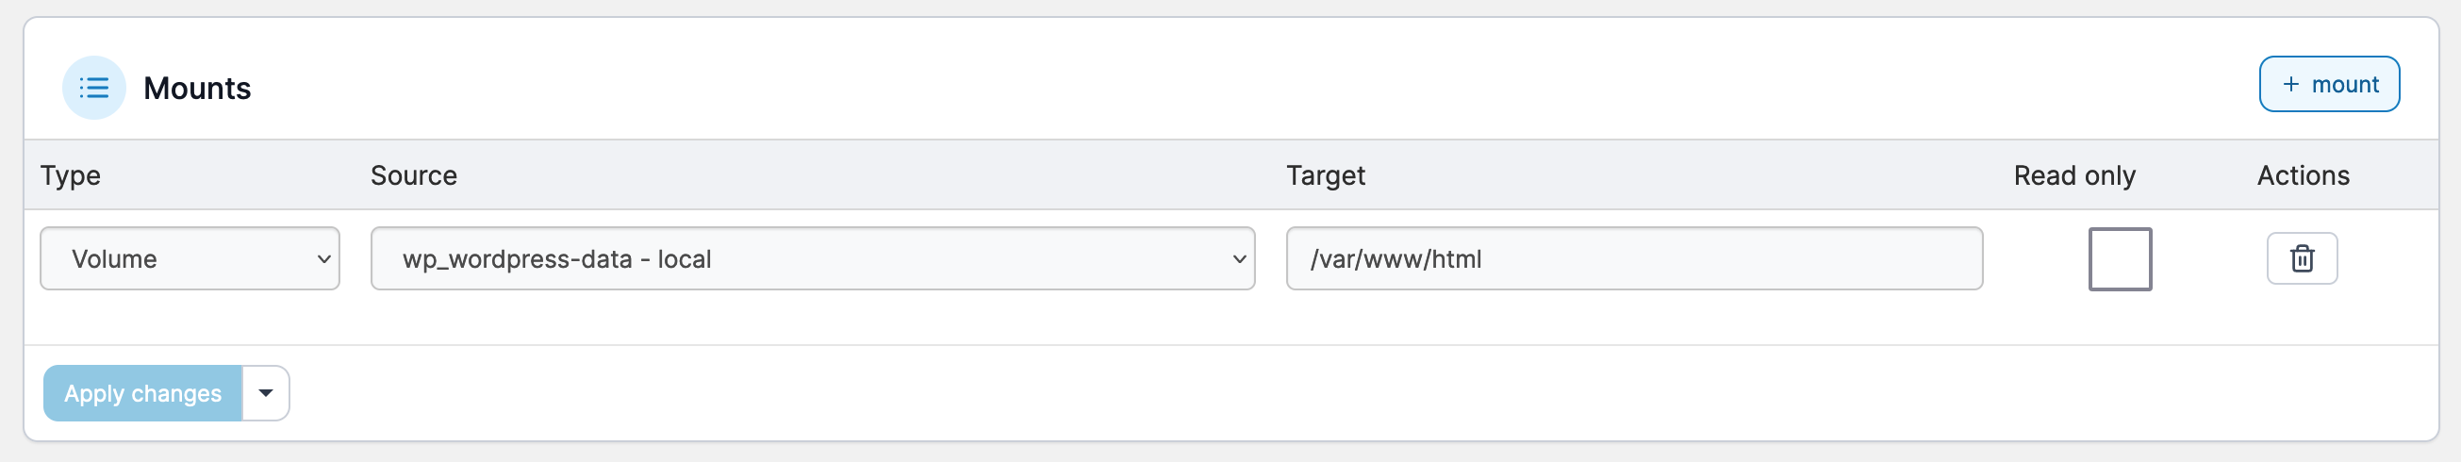Enable the Read only checkbox

[2119, 258]
